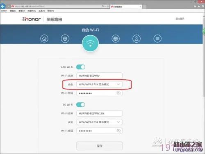Open the 工具(T) menu
This screenshot has width=205, height=154.
(41, 11)
